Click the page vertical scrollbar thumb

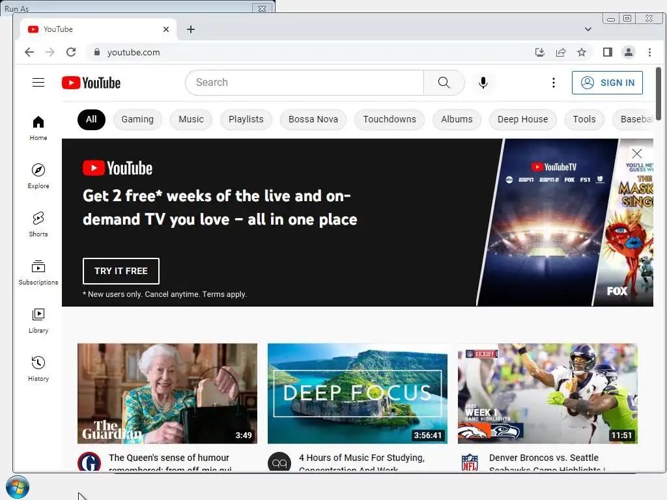pos(659,94)
